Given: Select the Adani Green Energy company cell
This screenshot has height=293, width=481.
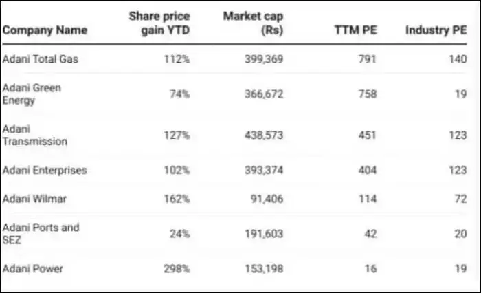Looking at the screenshot, I should tap(31, 94).
